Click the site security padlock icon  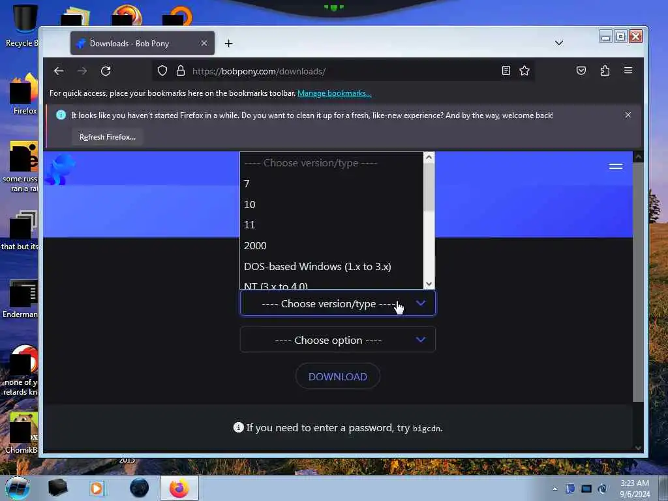(x=181, y=70)
